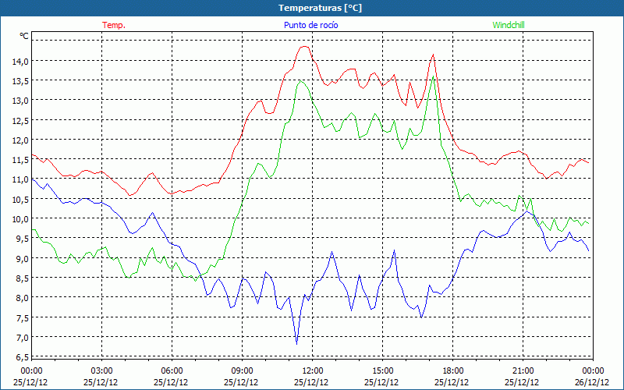Click the 09:00 time axis label

(242, 371)
